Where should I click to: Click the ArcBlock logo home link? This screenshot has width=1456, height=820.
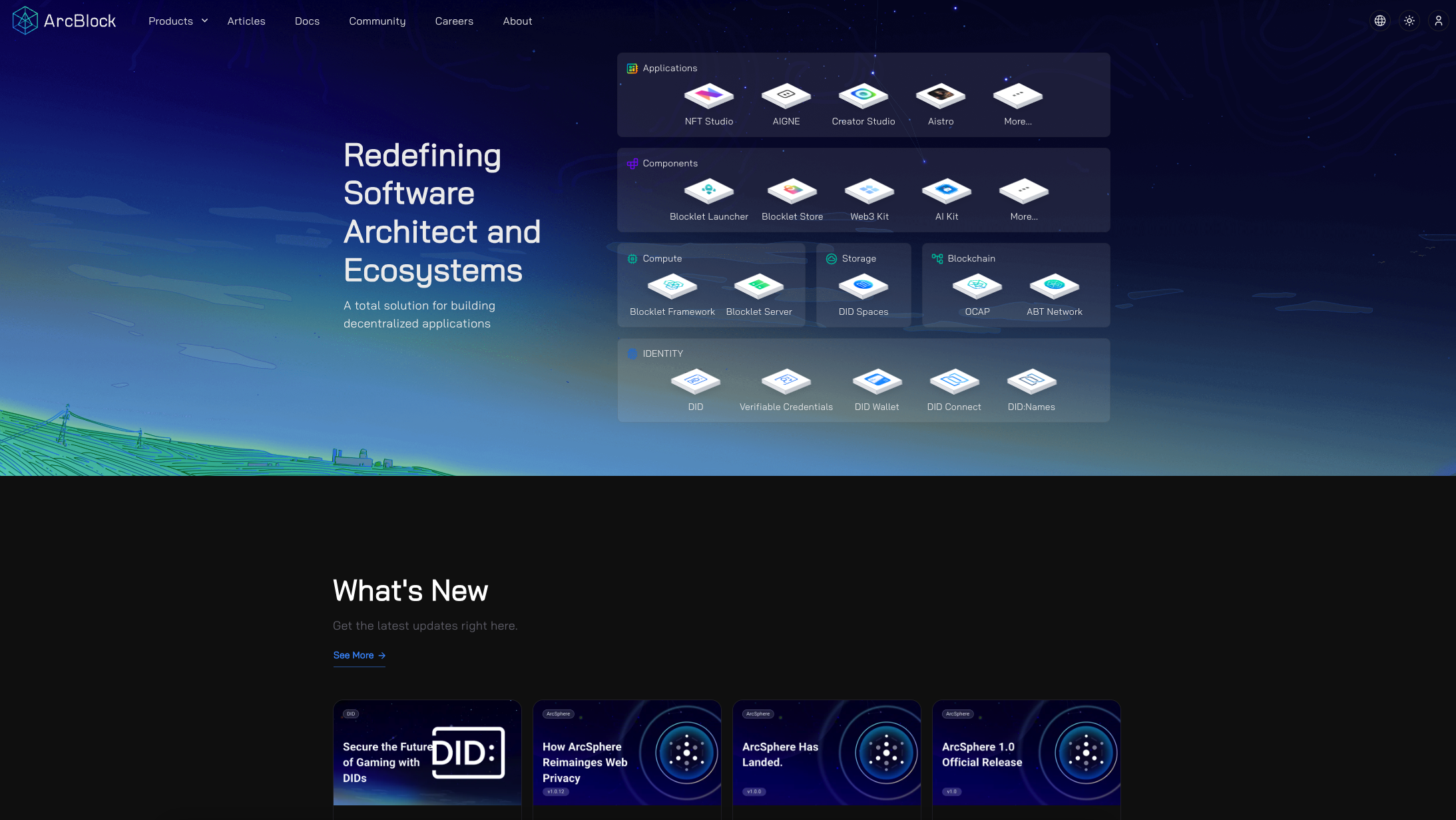point(64,21)
